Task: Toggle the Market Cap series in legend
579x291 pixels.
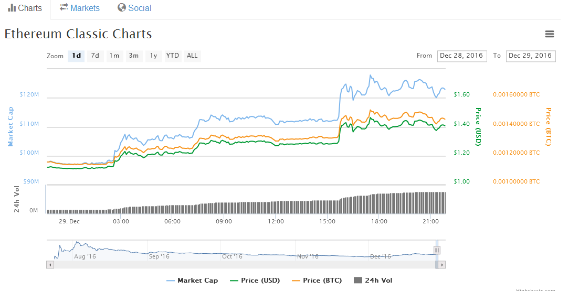Action: [x=192, y=281]
